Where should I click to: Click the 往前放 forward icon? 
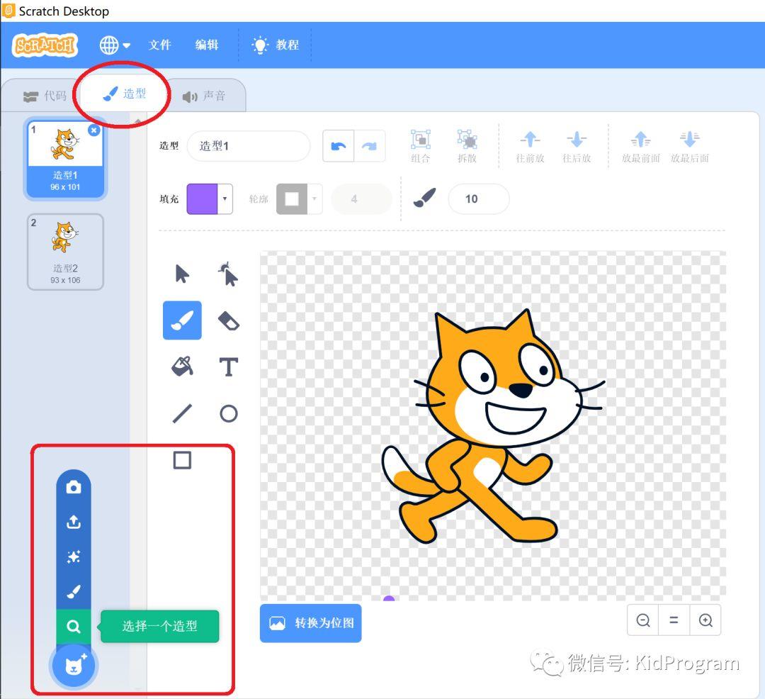(x=530, y=146)
